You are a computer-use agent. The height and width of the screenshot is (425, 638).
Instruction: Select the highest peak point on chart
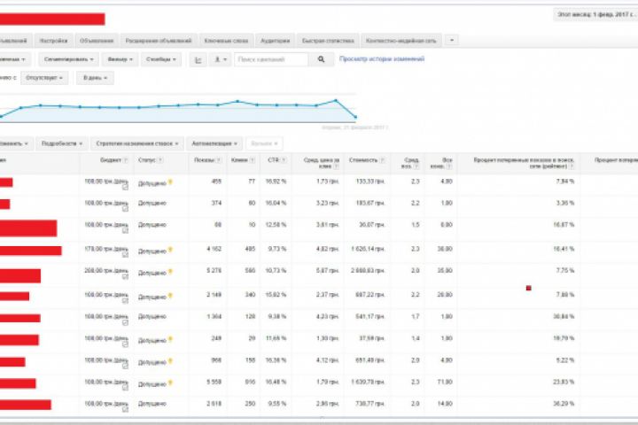pos(336,100)
